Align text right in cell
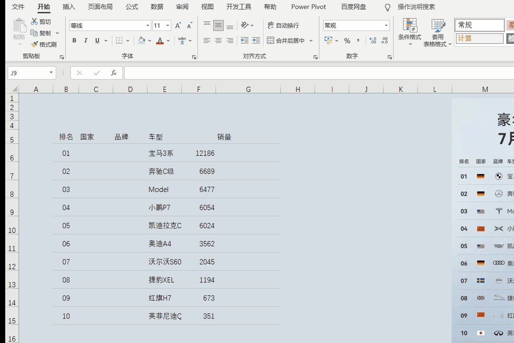The height and width of the screenshot is (343, 514). [230, 40]
